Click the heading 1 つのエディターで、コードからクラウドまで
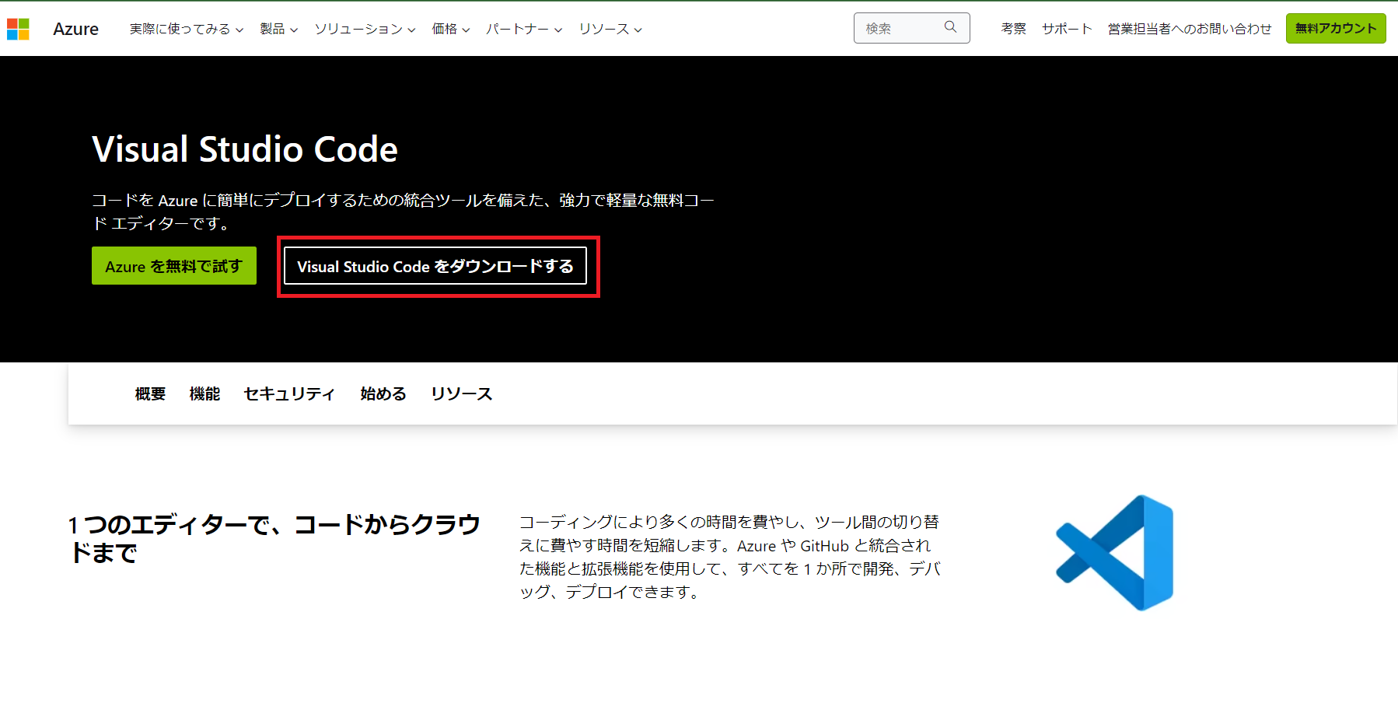Image resolution: width=1398 pixels, height=703 pixels. pos(274,538)
